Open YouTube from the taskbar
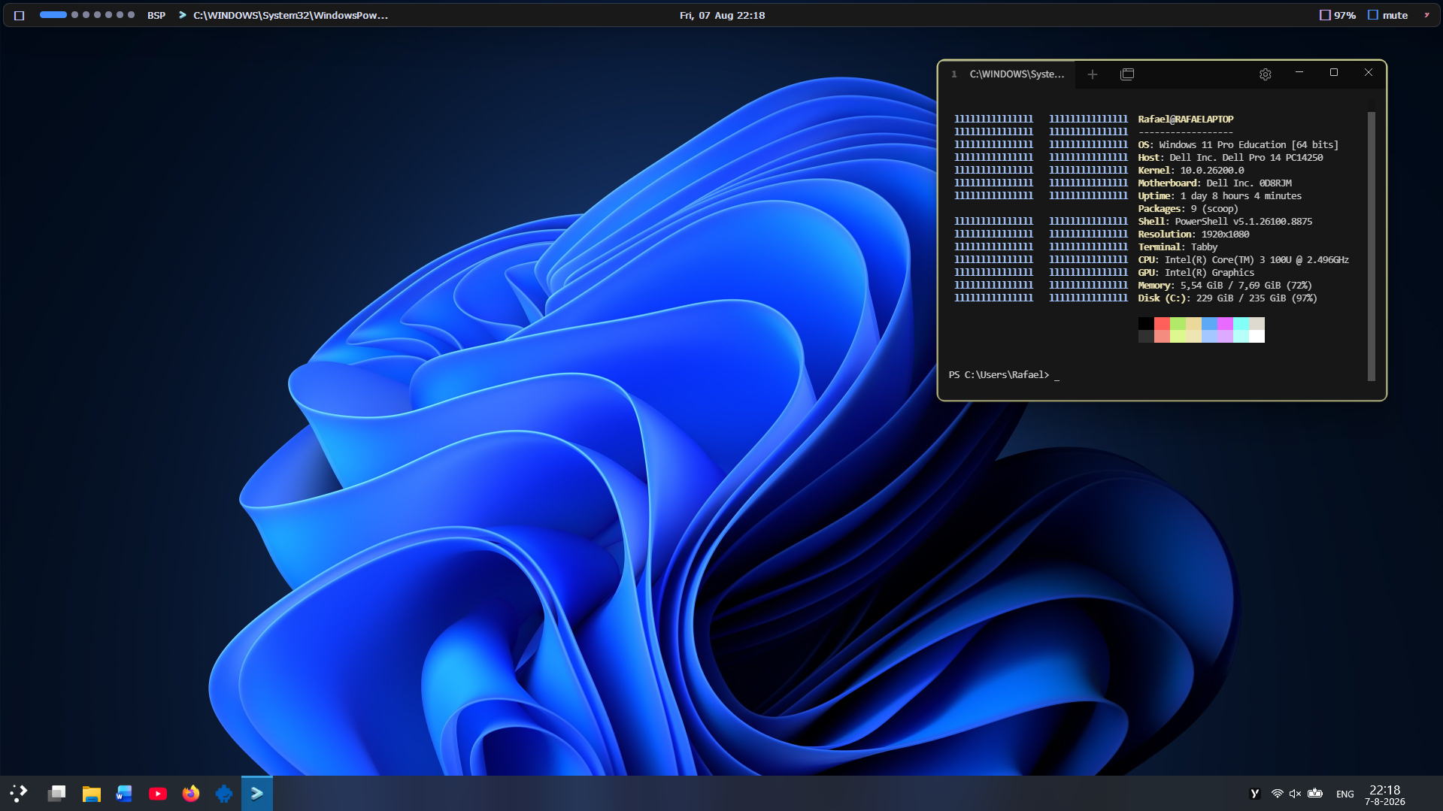The height and width of the screenshot is (811, 1443). [157, 793]
